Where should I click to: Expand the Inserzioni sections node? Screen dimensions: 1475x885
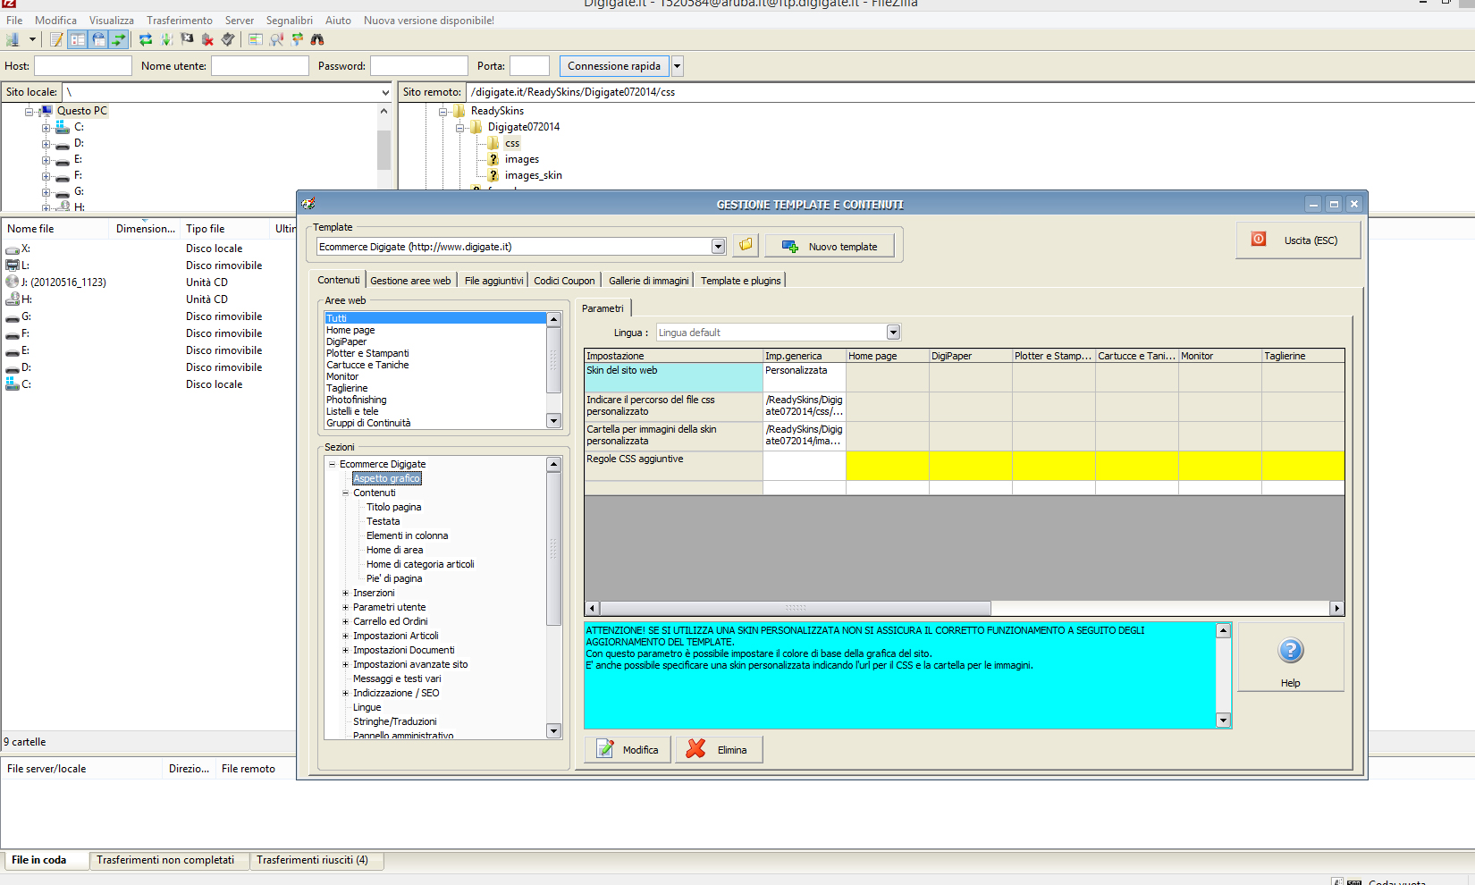(x=346, y=593)
